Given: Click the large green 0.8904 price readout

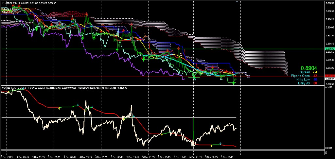Looking at the screenshot, I should point(309,68).
